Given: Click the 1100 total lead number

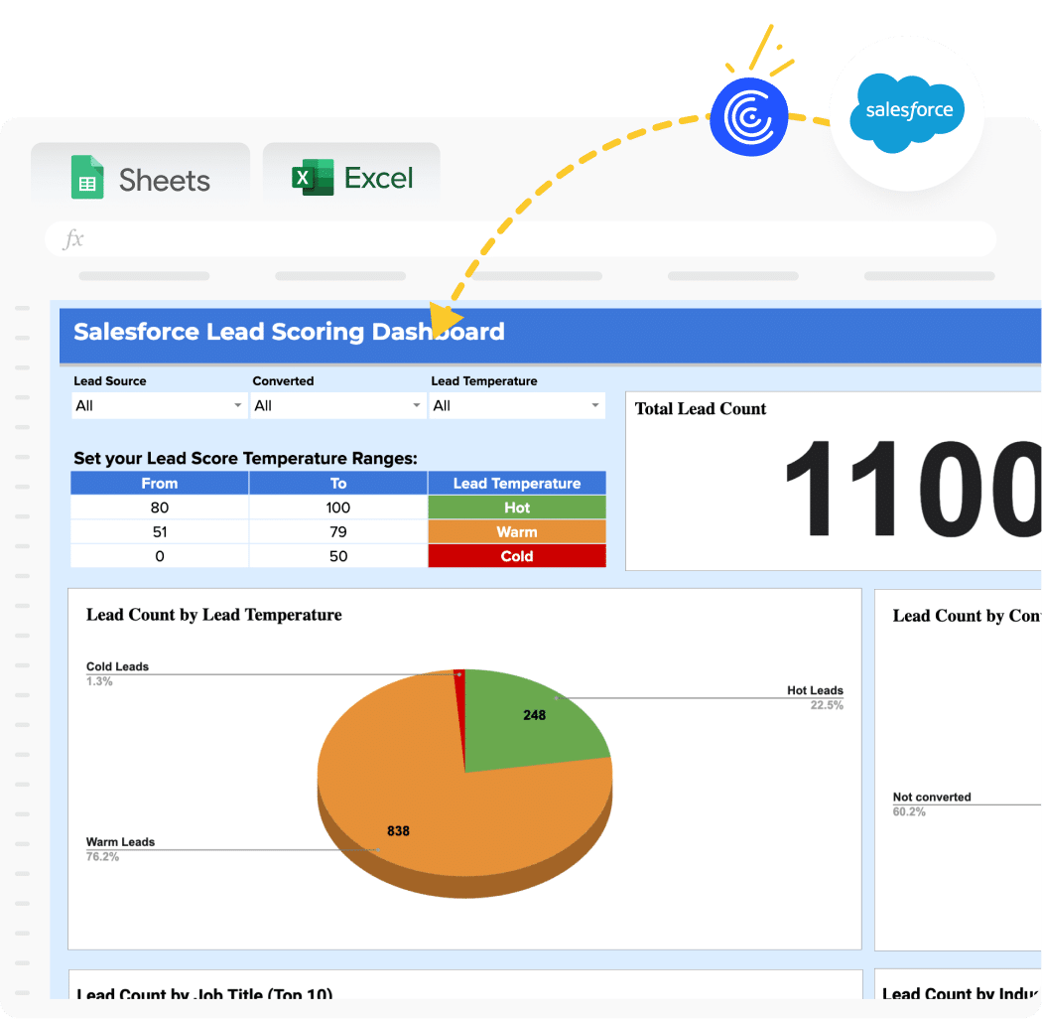Looking at the screenshot, I should [914, 489].
